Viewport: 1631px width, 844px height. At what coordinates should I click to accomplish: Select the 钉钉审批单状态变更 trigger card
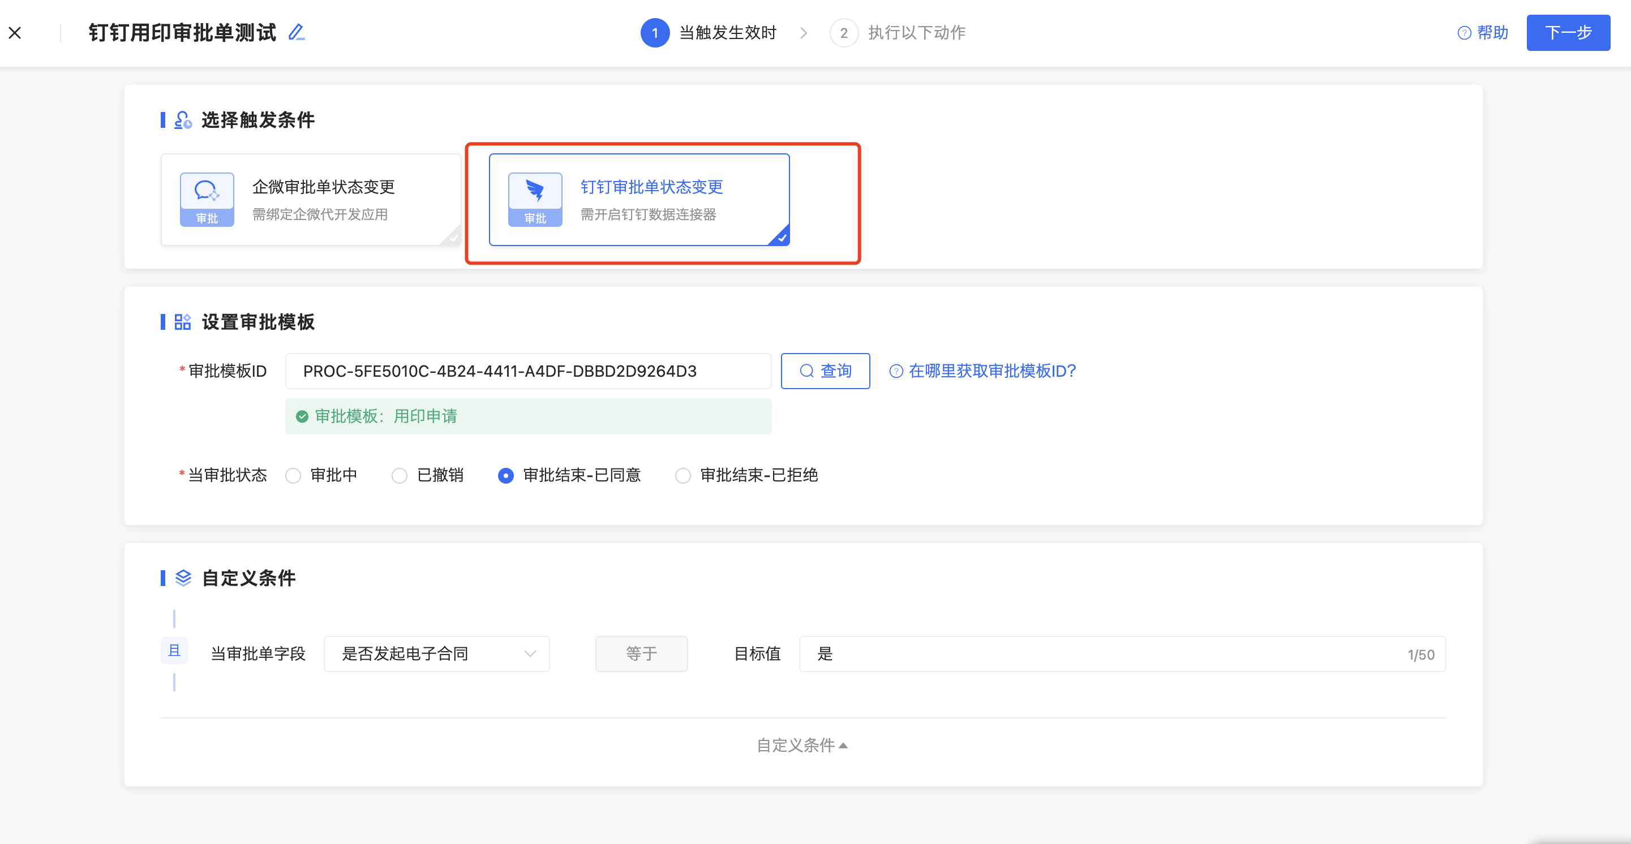coord(639,199)
